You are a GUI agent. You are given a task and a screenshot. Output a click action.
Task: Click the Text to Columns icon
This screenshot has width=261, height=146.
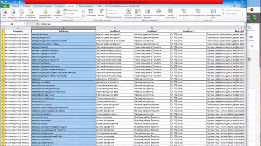(x=128, y=13)
